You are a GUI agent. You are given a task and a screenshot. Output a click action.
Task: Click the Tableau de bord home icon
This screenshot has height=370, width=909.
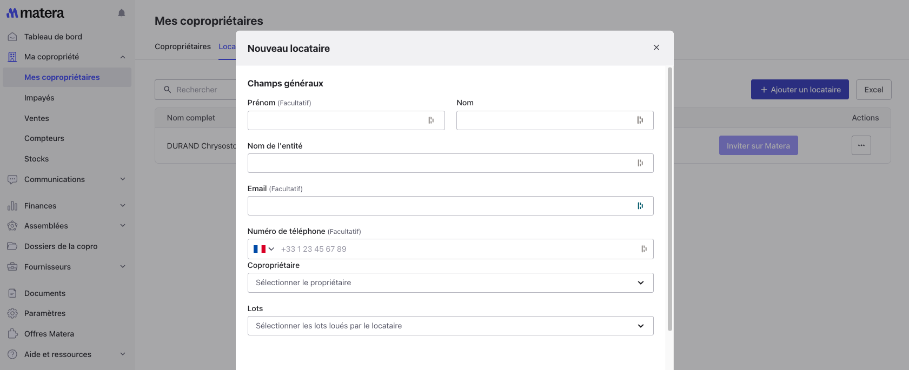12,37
